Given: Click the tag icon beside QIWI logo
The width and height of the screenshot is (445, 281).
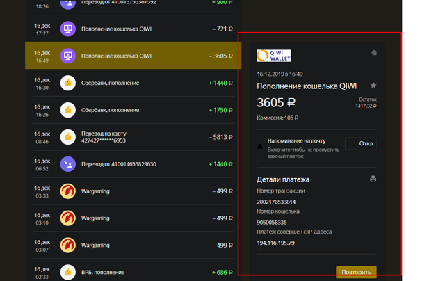Looking at the screenshot, I should coord(374,53).
